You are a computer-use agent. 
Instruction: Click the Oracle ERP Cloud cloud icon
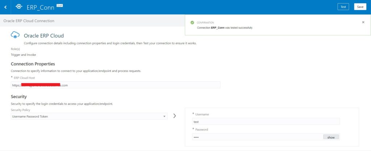click(x=15, y=35)
